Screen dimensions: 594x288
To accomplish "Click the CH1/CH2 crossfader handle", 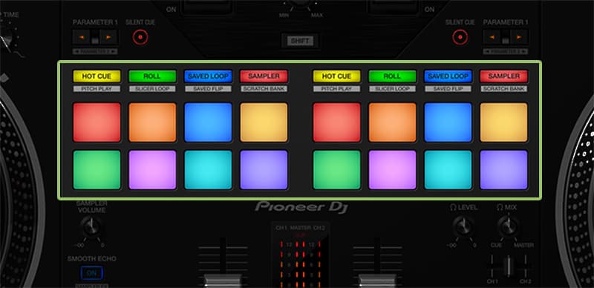I will point(509,266).
